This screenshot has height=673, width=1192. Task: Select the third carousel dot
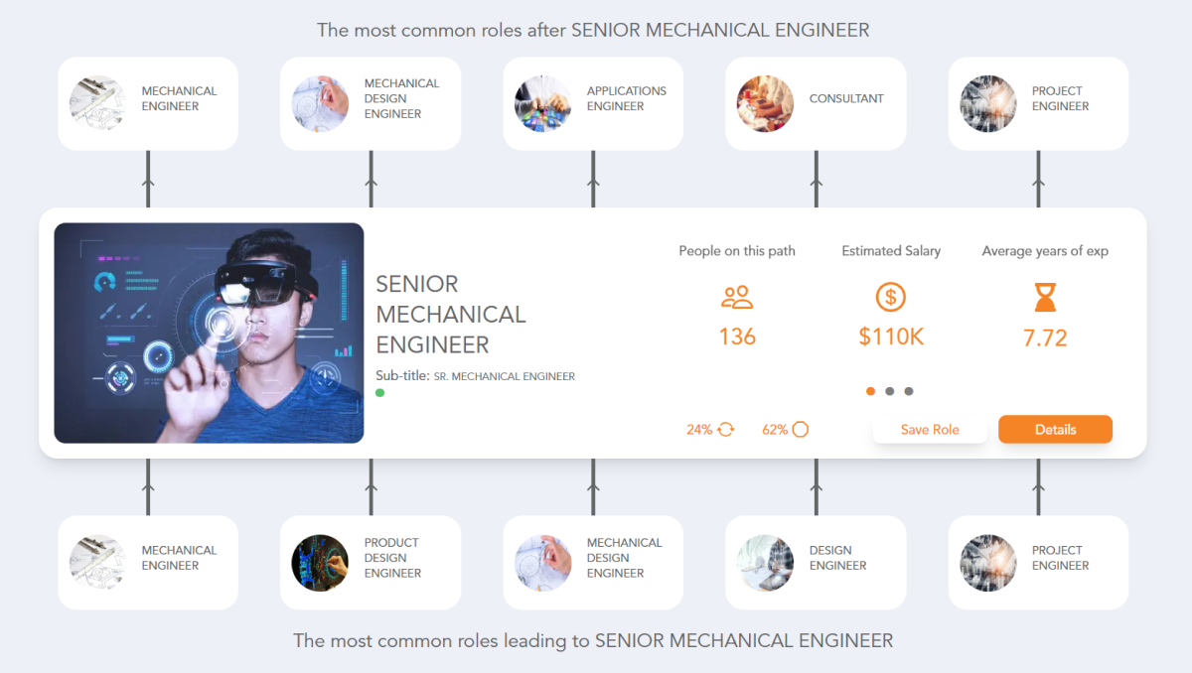point(909,391)
